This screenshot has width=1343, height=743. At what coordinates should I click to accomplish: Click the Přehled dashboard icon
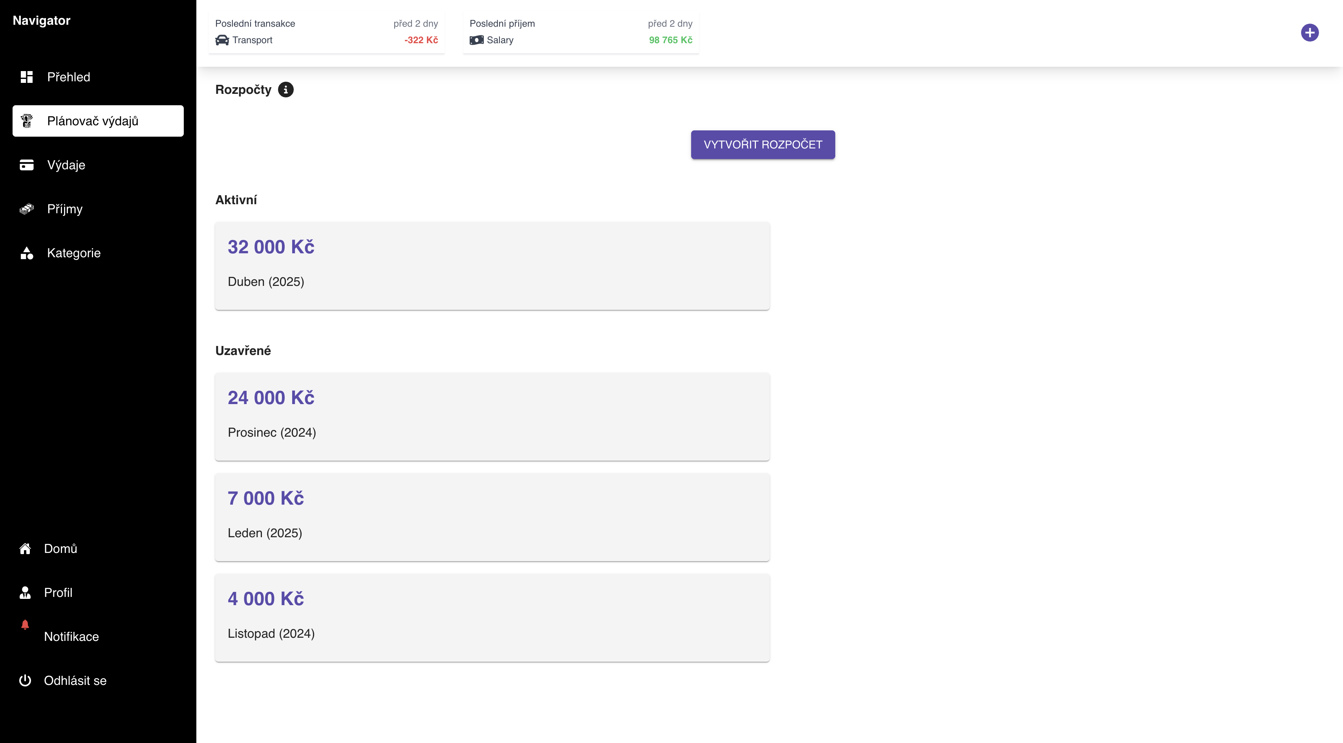coord(27,77)
